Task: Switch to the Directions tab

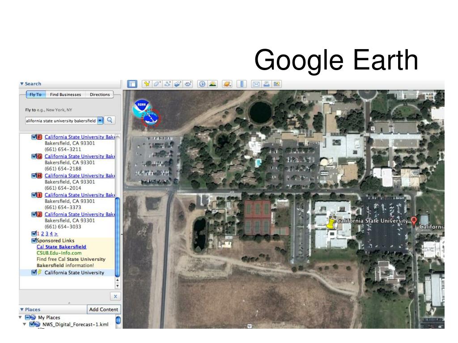Action: tap(100, 95)
